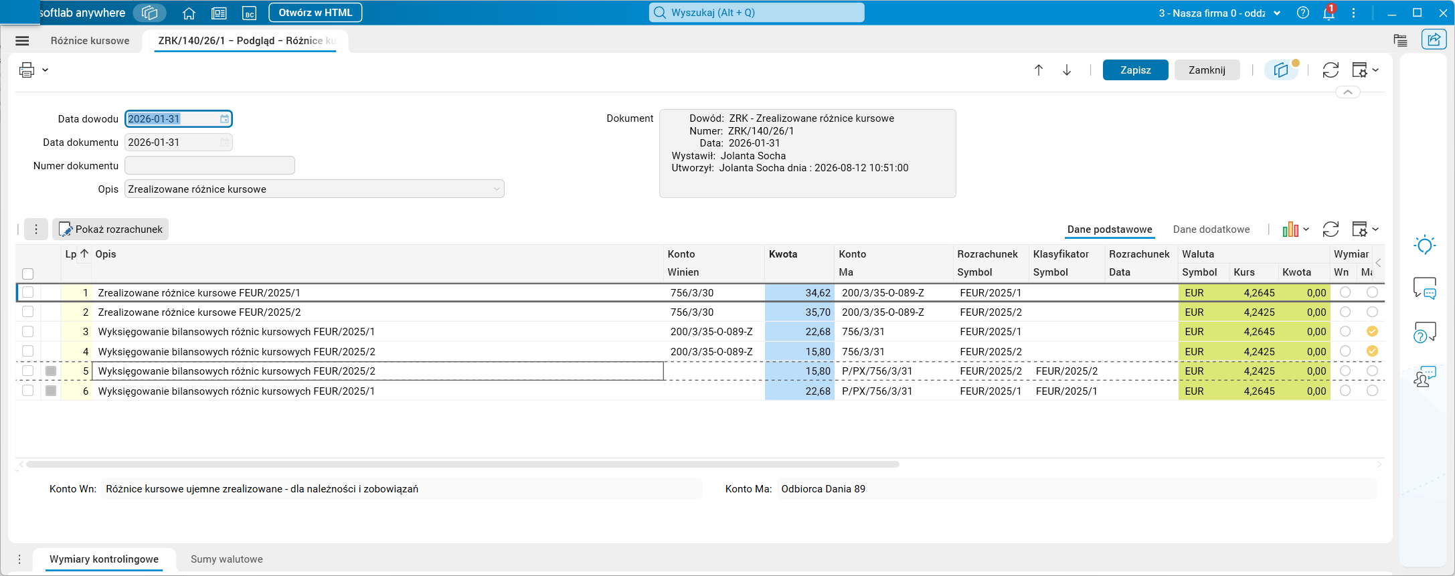Open the BC icon in top bar
The height and width of the screenshot is (576, 1455).
[x=249, y=13]
